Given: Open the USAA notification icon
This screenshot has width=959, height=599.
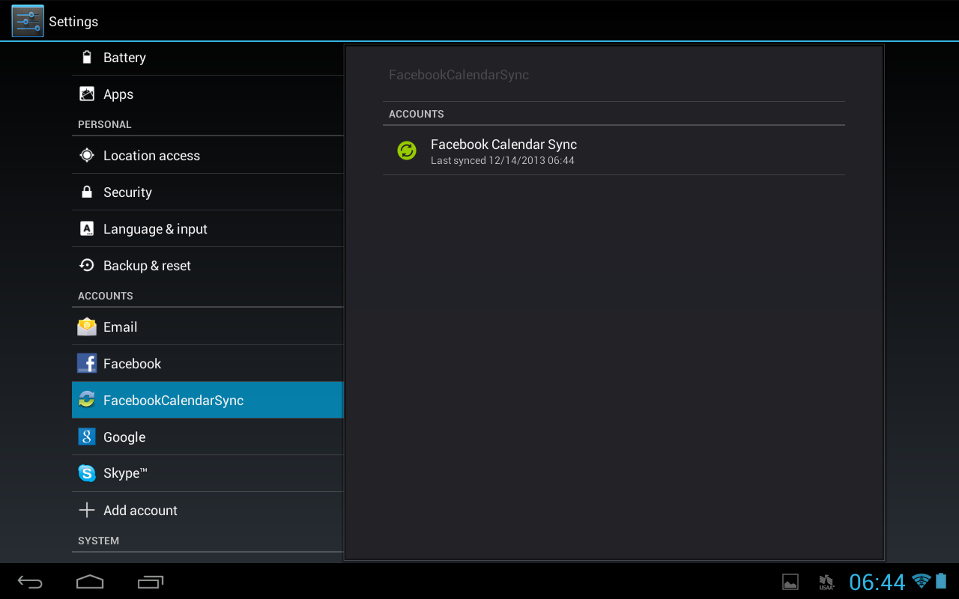Looking at the screenshot, I should pyautogui.click(x=826, y=582).
